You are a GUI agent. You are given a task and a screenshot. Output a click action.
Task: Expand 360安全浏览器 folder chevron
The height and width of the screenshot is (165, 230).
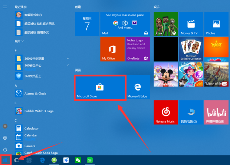click(68, 59)
